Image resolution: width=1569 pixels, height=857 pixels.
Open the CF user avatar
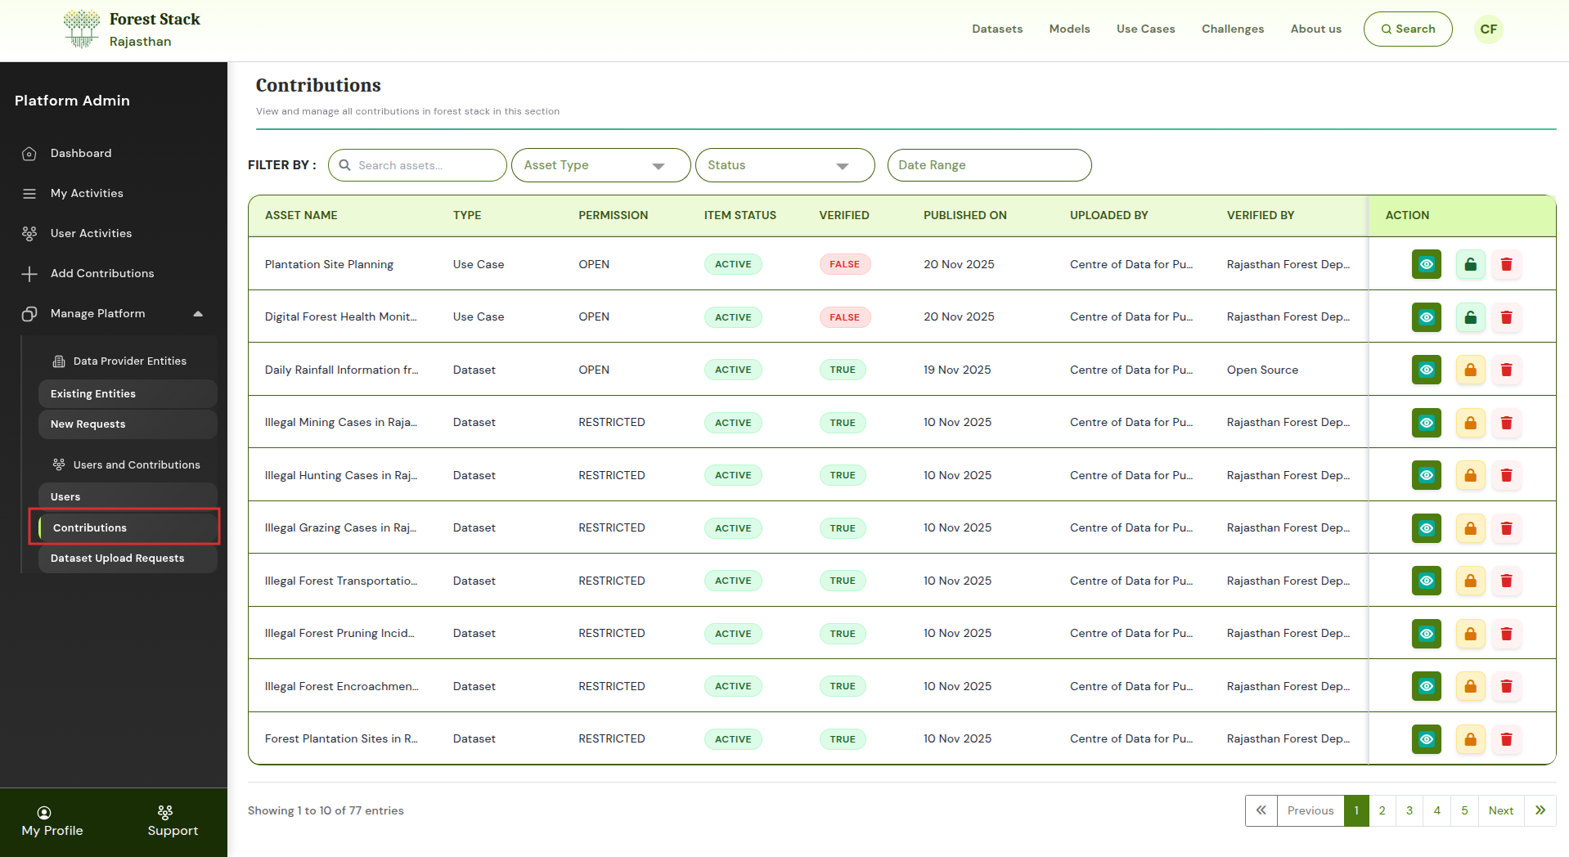pos(1488,29)
